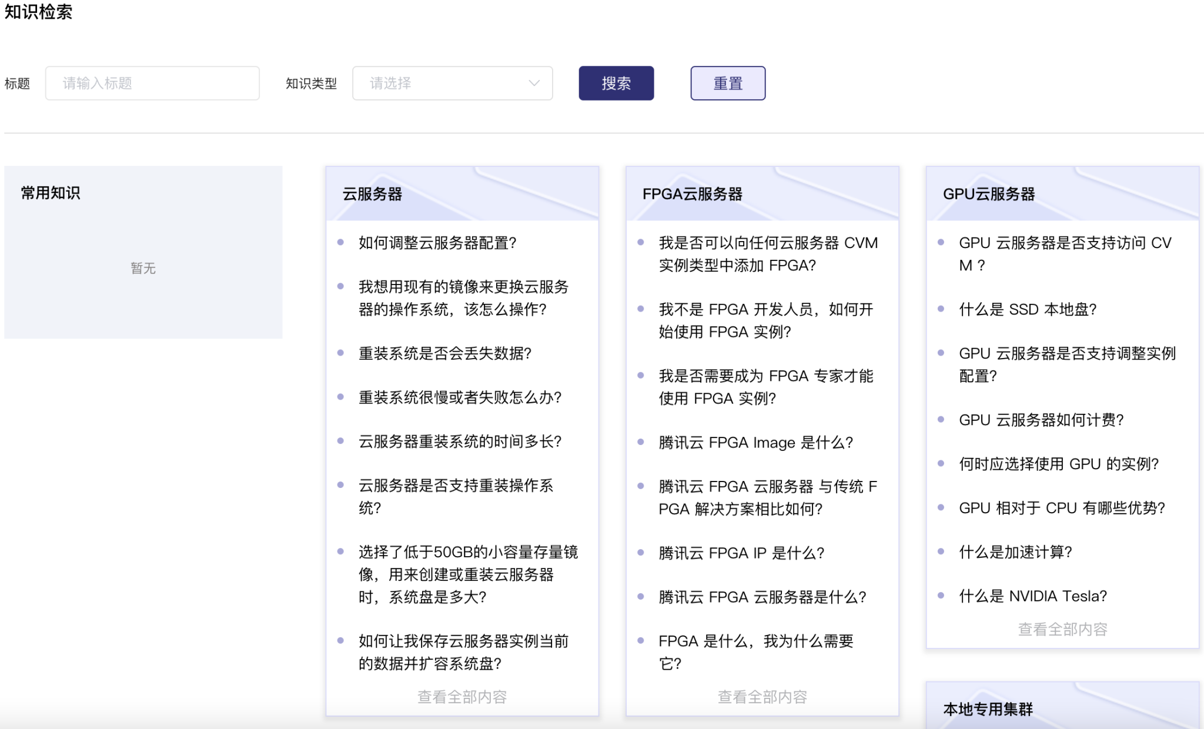Open FPGA 是什么，我为什么需要它? question
This screenshot has width=1204, height=729.
tap(756, 652)
